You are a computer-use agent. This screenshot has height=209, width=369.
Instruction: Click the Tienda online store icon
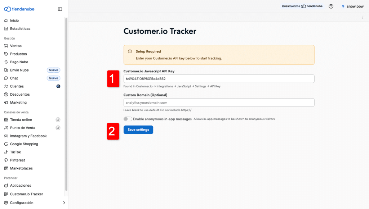coord(6,119)
